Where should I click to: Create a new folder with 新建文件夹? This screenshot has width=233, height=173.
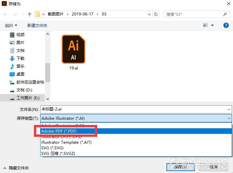[x=37, y=26]
